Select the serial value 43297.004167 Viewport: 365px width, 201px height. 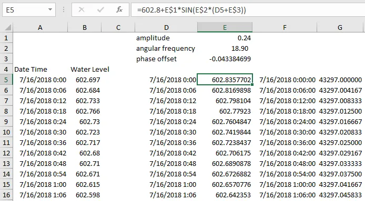340,91
